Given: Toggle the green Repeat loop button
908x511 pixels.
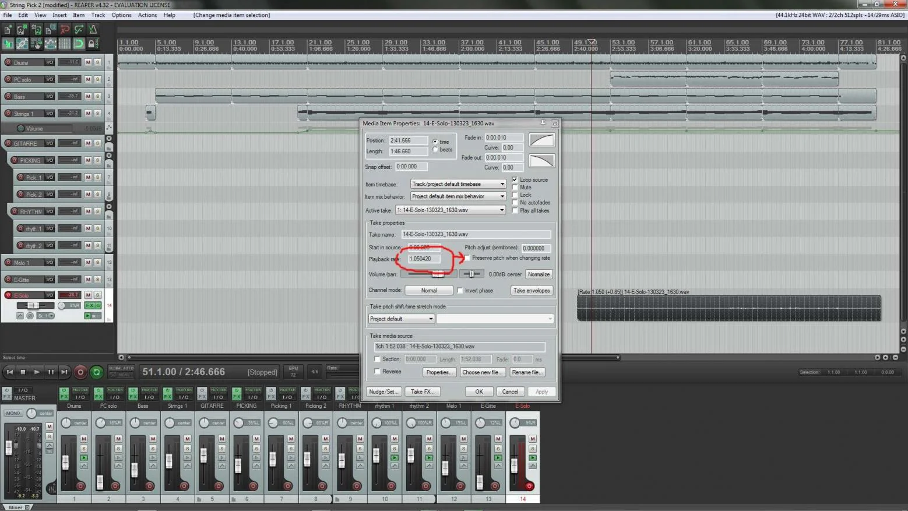Looking at the screenshot, I should [x=97, y=372].
